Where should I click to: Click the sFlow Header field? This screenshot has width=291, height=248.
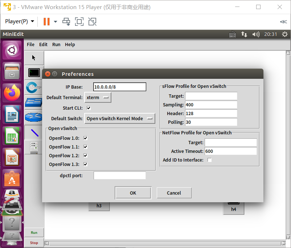[211, 114]
